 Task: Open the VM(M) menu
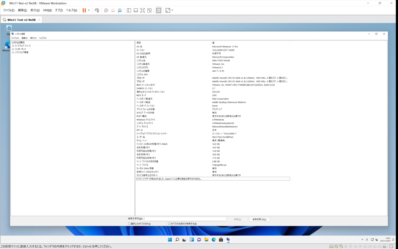[47, 10]
